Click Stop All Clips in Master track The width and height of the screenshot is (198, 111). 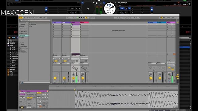pos(167,54)
